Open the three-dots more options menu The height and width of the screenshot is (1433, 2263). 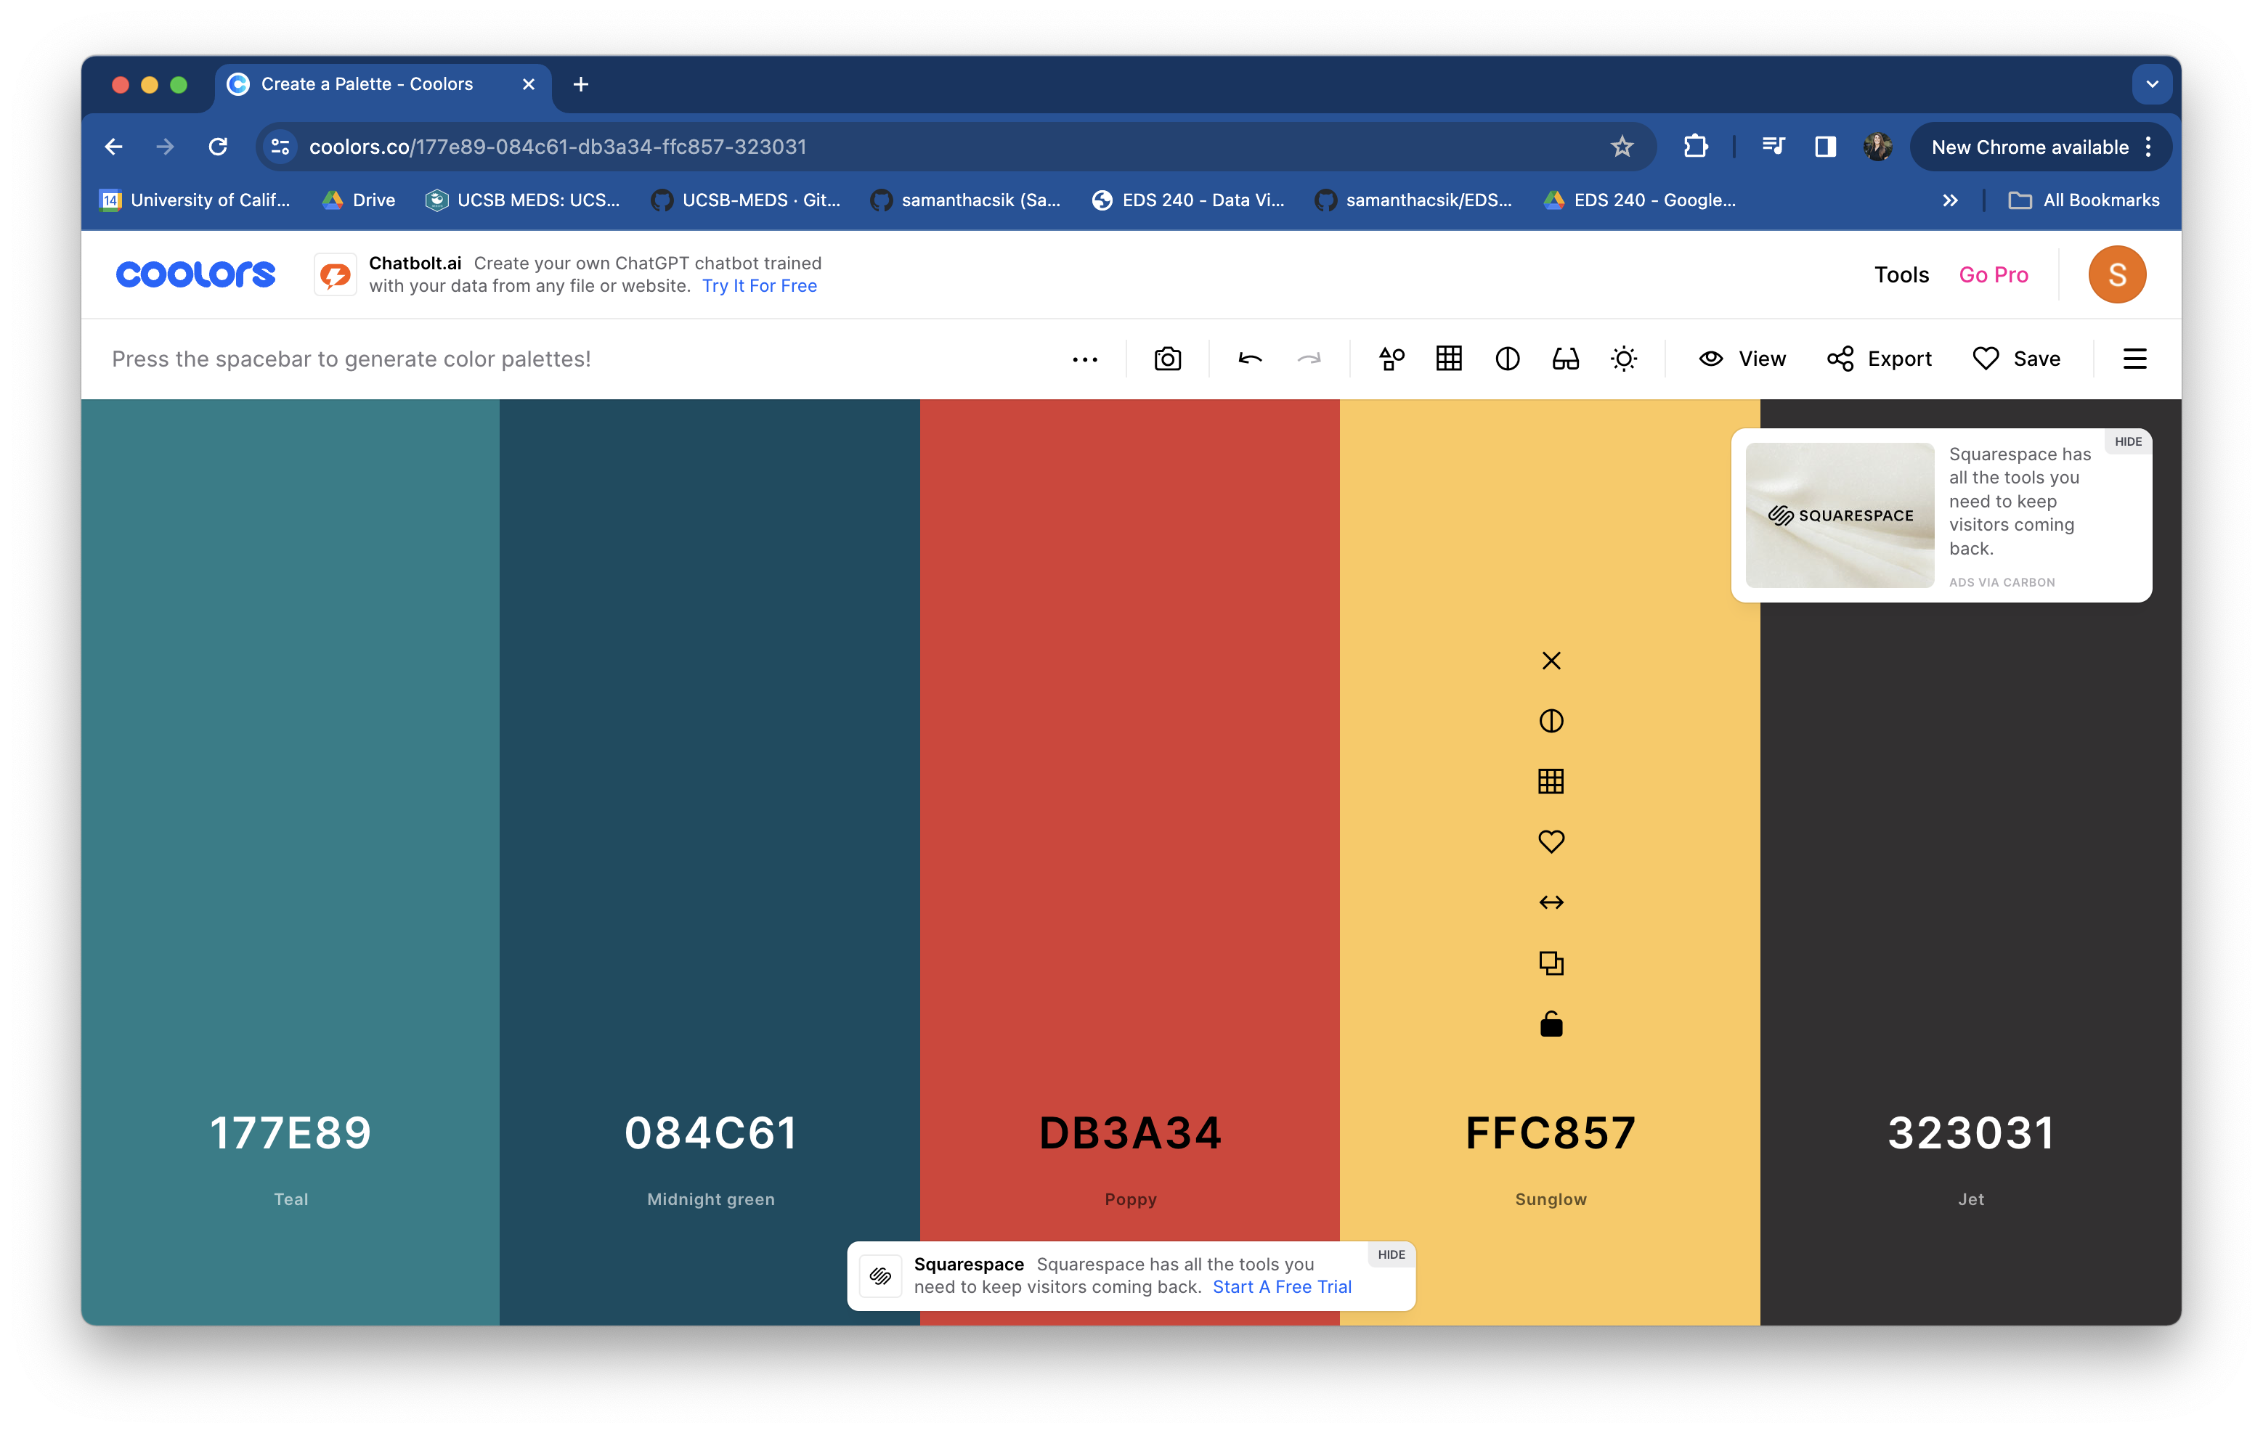pyautogui.click(x=1084, y=359)
